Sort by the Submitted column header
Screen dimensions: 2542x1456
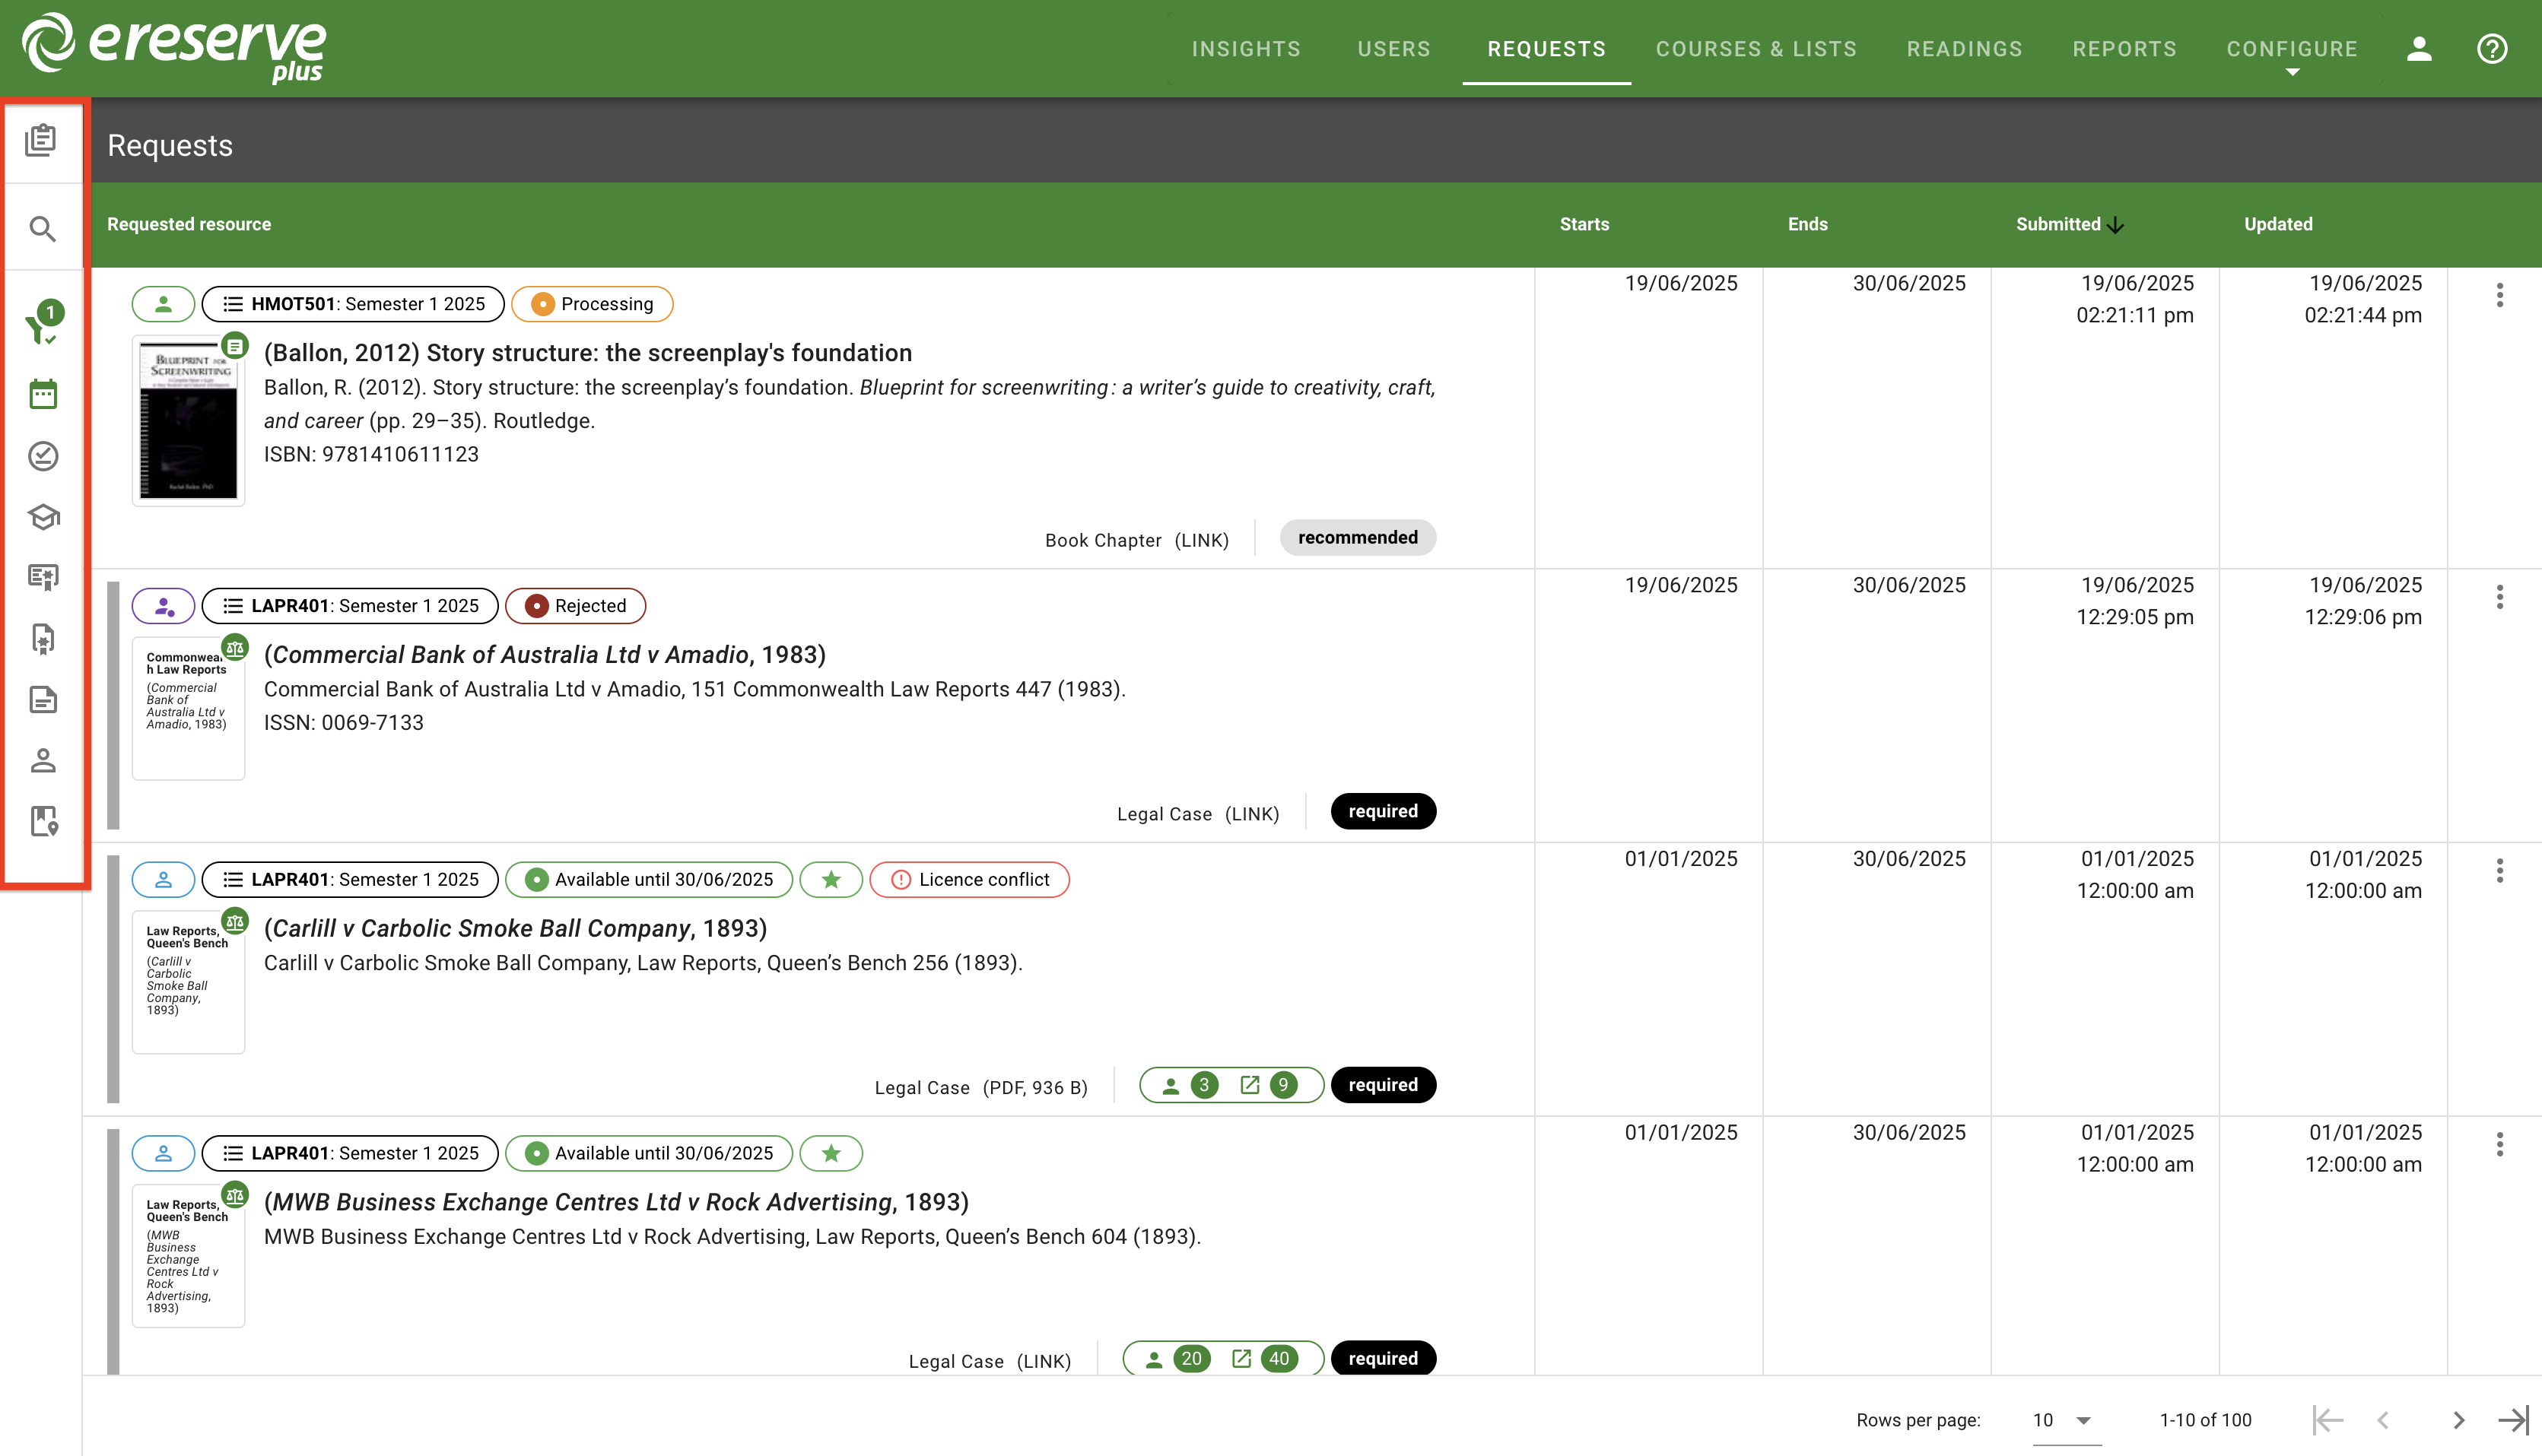click(x=2059, y=224)
